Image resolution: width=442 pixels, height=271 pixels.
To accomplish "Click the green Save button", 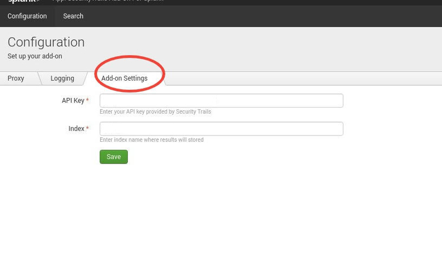I will 114,157.
